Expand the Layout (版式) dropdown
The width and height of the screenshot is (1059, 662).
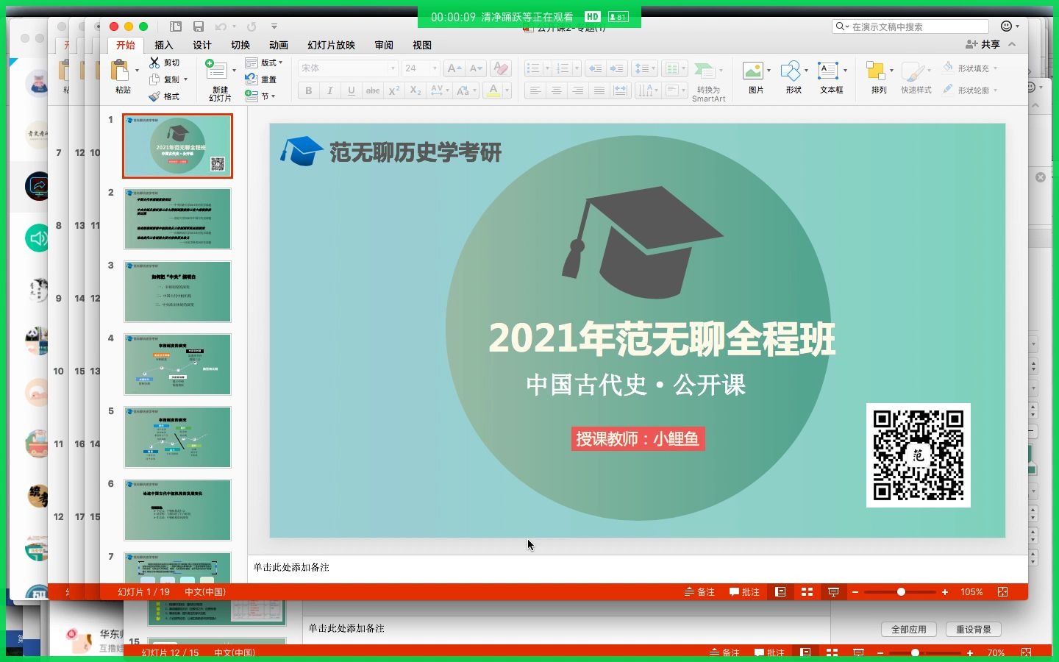tap(280, 63)
